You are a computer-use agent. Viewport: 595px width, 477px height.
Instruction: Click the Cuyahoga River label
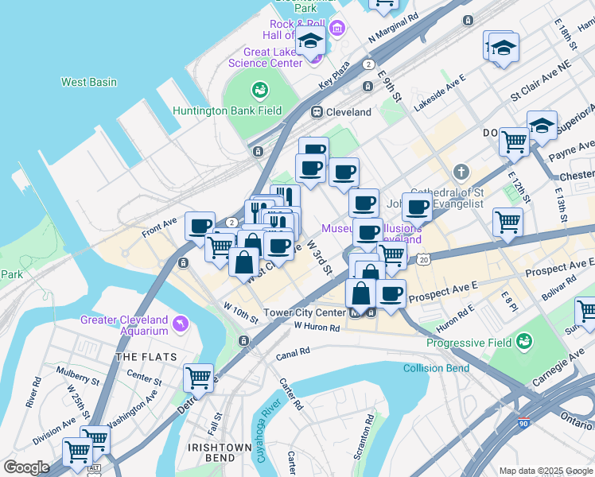(x=268, y=430)
